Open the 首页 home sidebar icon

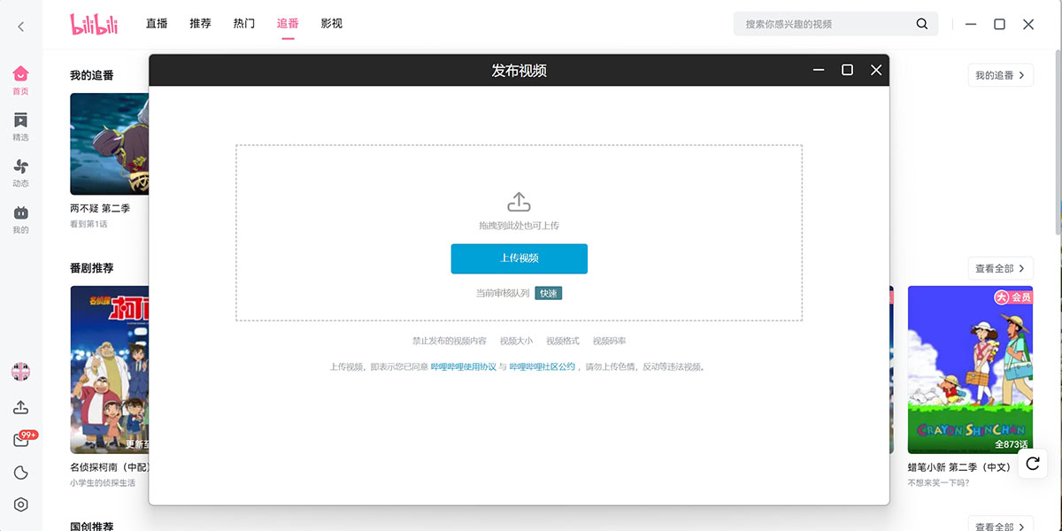pyautogui.click(x=20, y=80)
